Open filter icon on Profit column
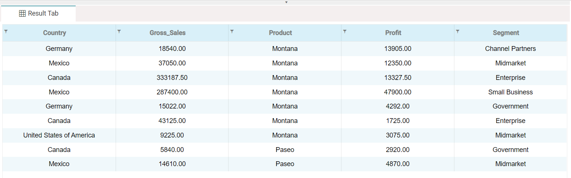 coord(345,32)
